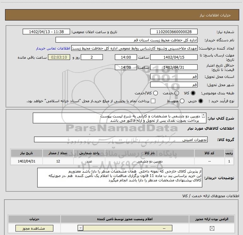Click the نام دستگاه خریدار field
Image resolution: width=243 pixels, height=235 pixels.
[x=127, y=40]
